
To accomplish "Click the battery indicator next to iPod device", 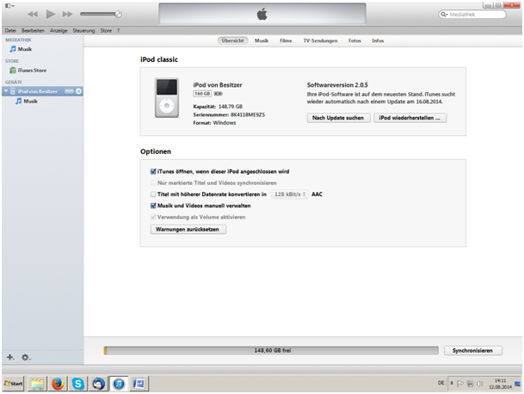I will 69,91.
